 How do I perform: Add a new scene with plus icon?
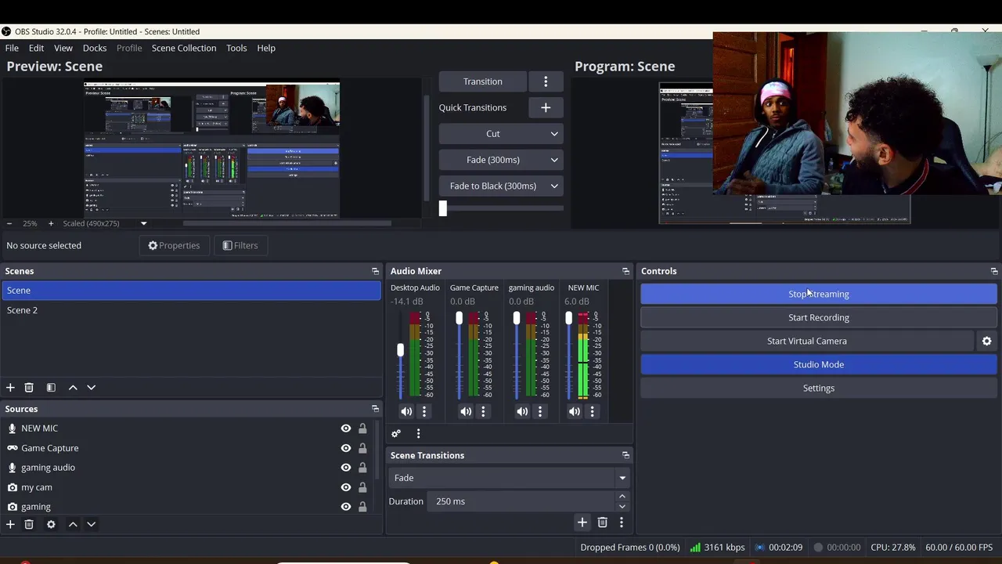coord(10,387)
